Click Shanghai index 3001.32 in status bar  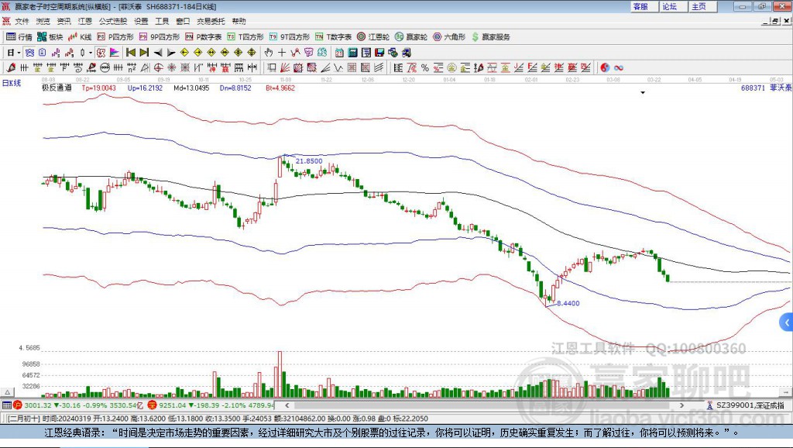(37, 405)
